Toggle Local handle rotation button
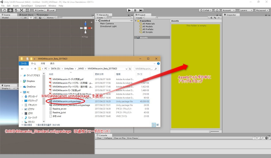 pyautogui.click(x=51, y=10)
